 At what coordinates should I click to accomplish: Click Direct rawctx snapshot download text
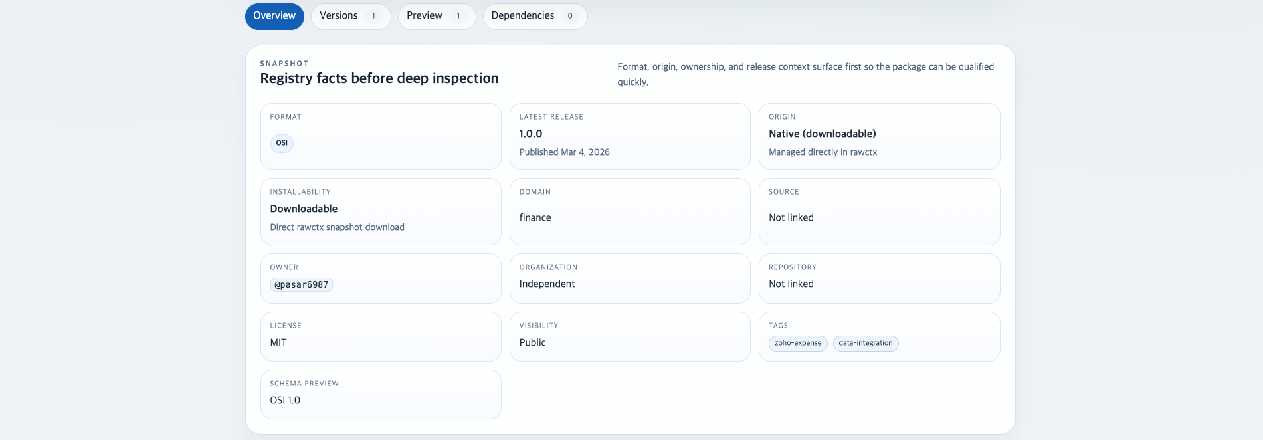(x=338, y=227)
